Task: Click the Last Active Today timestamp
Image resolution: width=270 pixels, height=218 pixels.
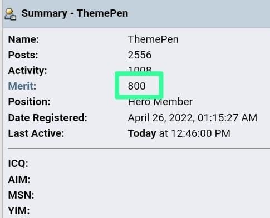Action: click(x=179, y=133)
